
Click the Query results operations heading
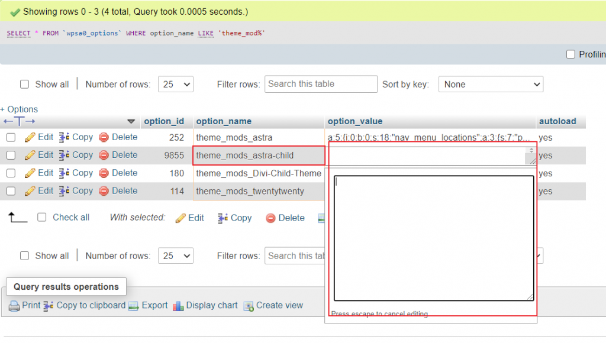pos(66,287)
